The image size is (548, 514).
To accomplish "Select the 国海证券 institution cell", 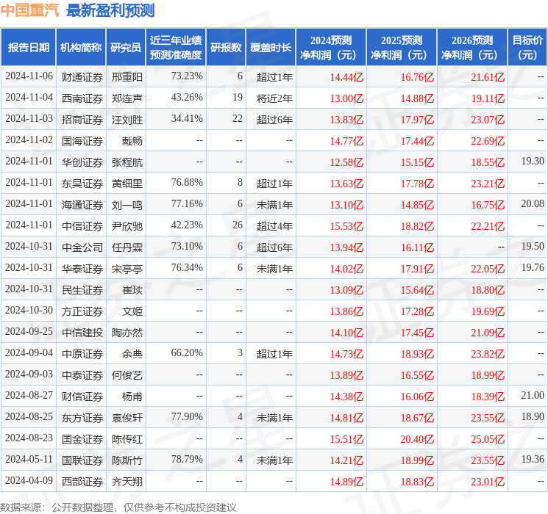I will coord(82,141).
